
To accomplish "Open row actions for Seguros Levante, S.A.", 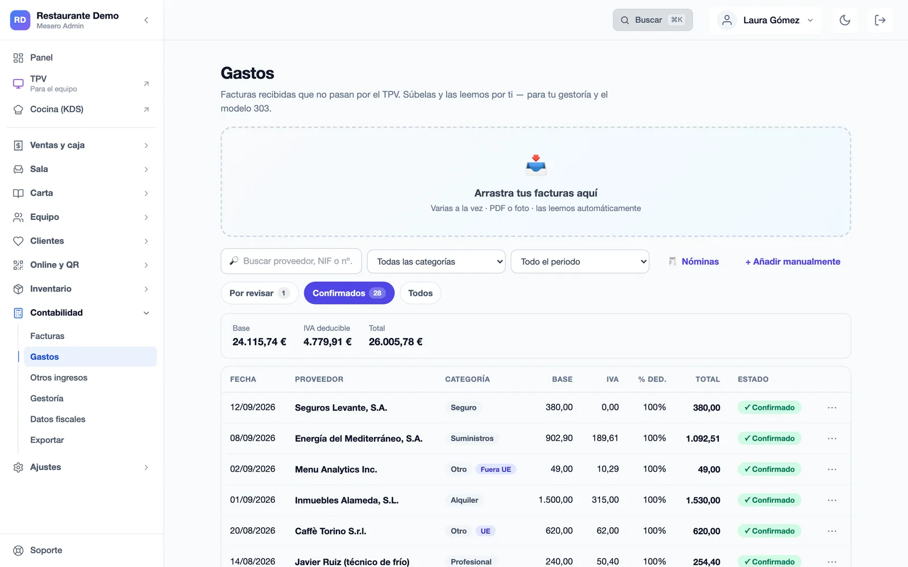I will point(832,408).
